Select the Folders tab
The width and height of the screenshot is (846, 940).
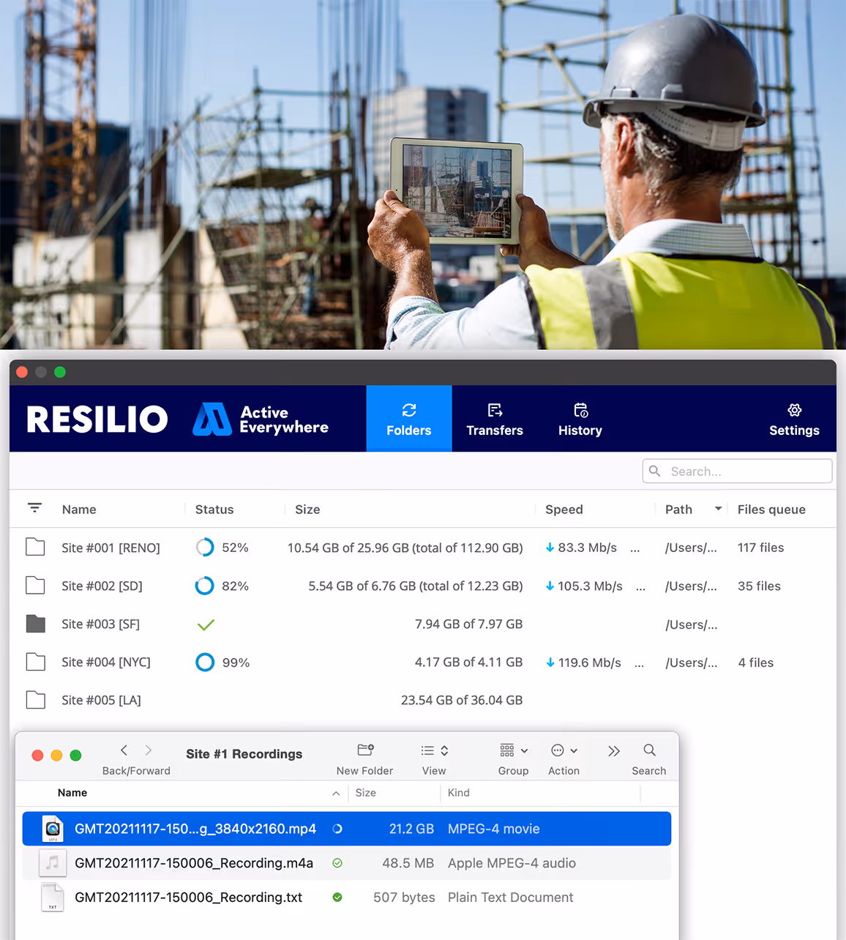[408, 419]
